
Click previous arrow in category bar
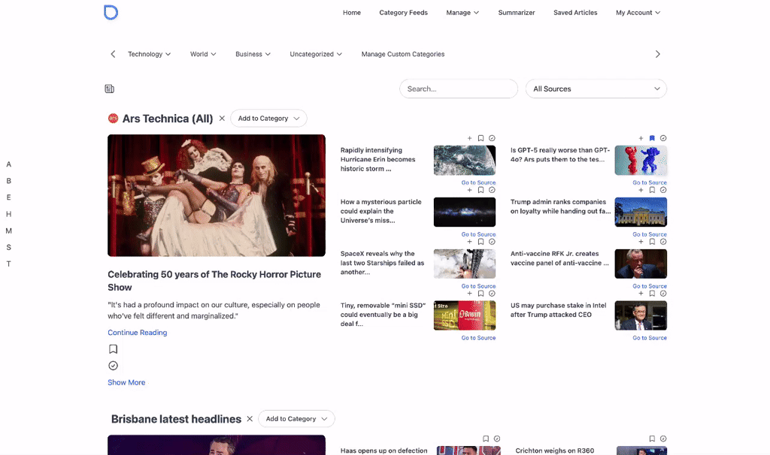(x=113, y=54)
